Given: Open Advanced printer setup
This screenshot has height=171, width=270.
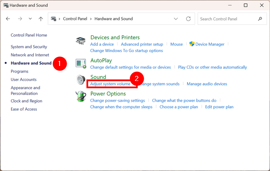Looking at the screenshot, I should tap(142, 44).
